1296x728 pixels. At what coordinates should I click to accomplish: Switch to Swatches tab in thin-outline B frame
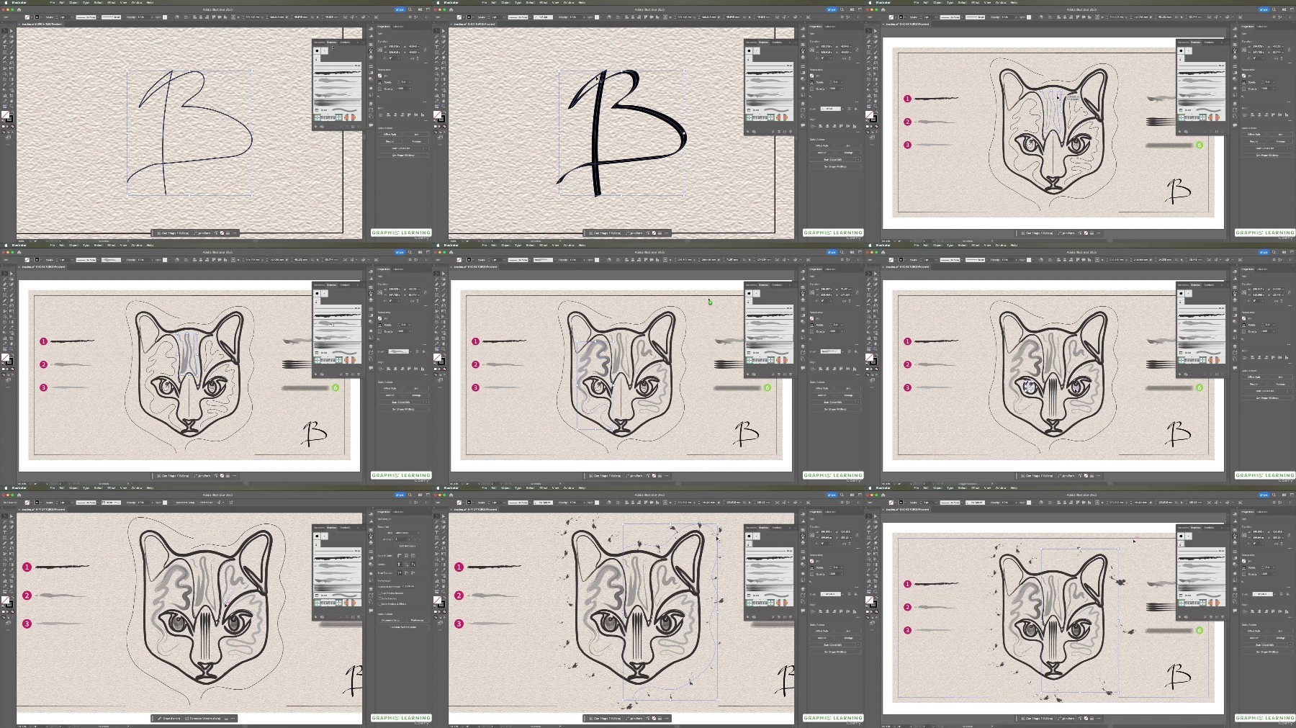(x=319, y=42)
